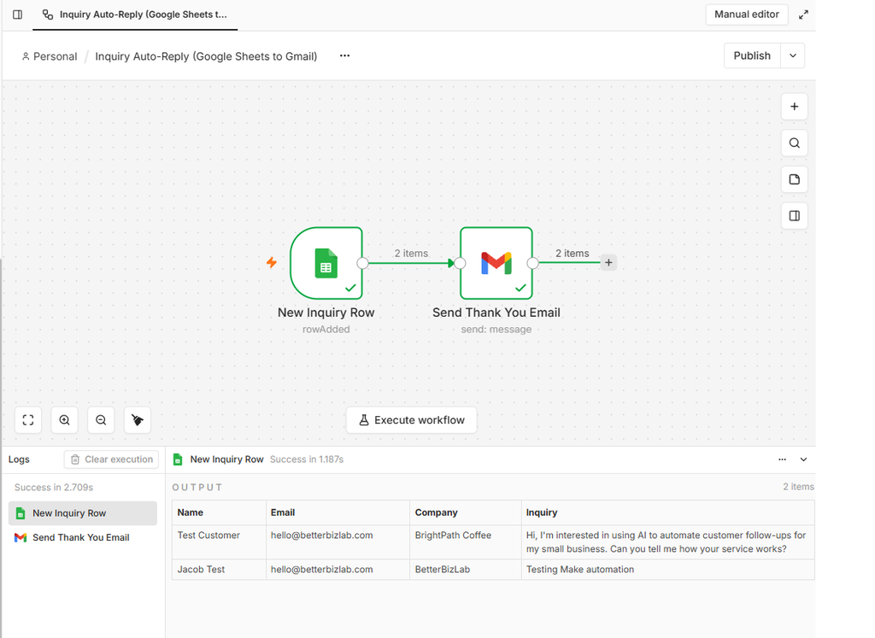Screen dimensions: 875x638
Task: Click the Send Thank You Email node label
Action: 496,313
